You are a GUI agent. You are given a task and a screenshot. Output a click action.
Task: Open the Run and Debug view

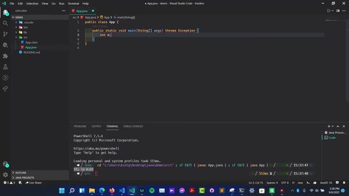pyautogui.click(x=5, y=45)
